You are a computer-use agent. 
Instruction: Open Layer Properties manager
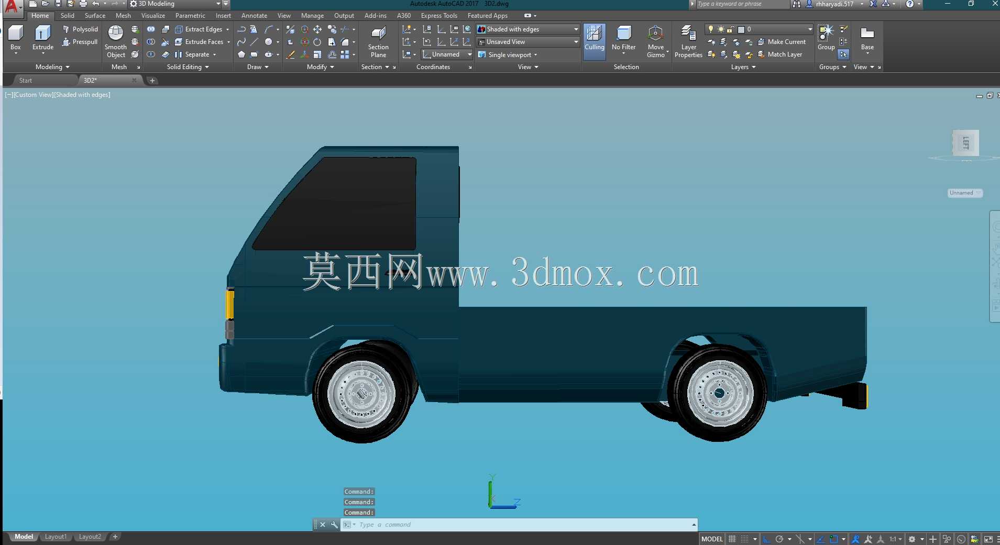[688, 42]
